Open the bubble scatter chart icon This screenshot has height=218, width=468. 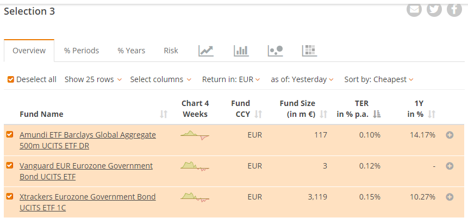coord(276,51)
